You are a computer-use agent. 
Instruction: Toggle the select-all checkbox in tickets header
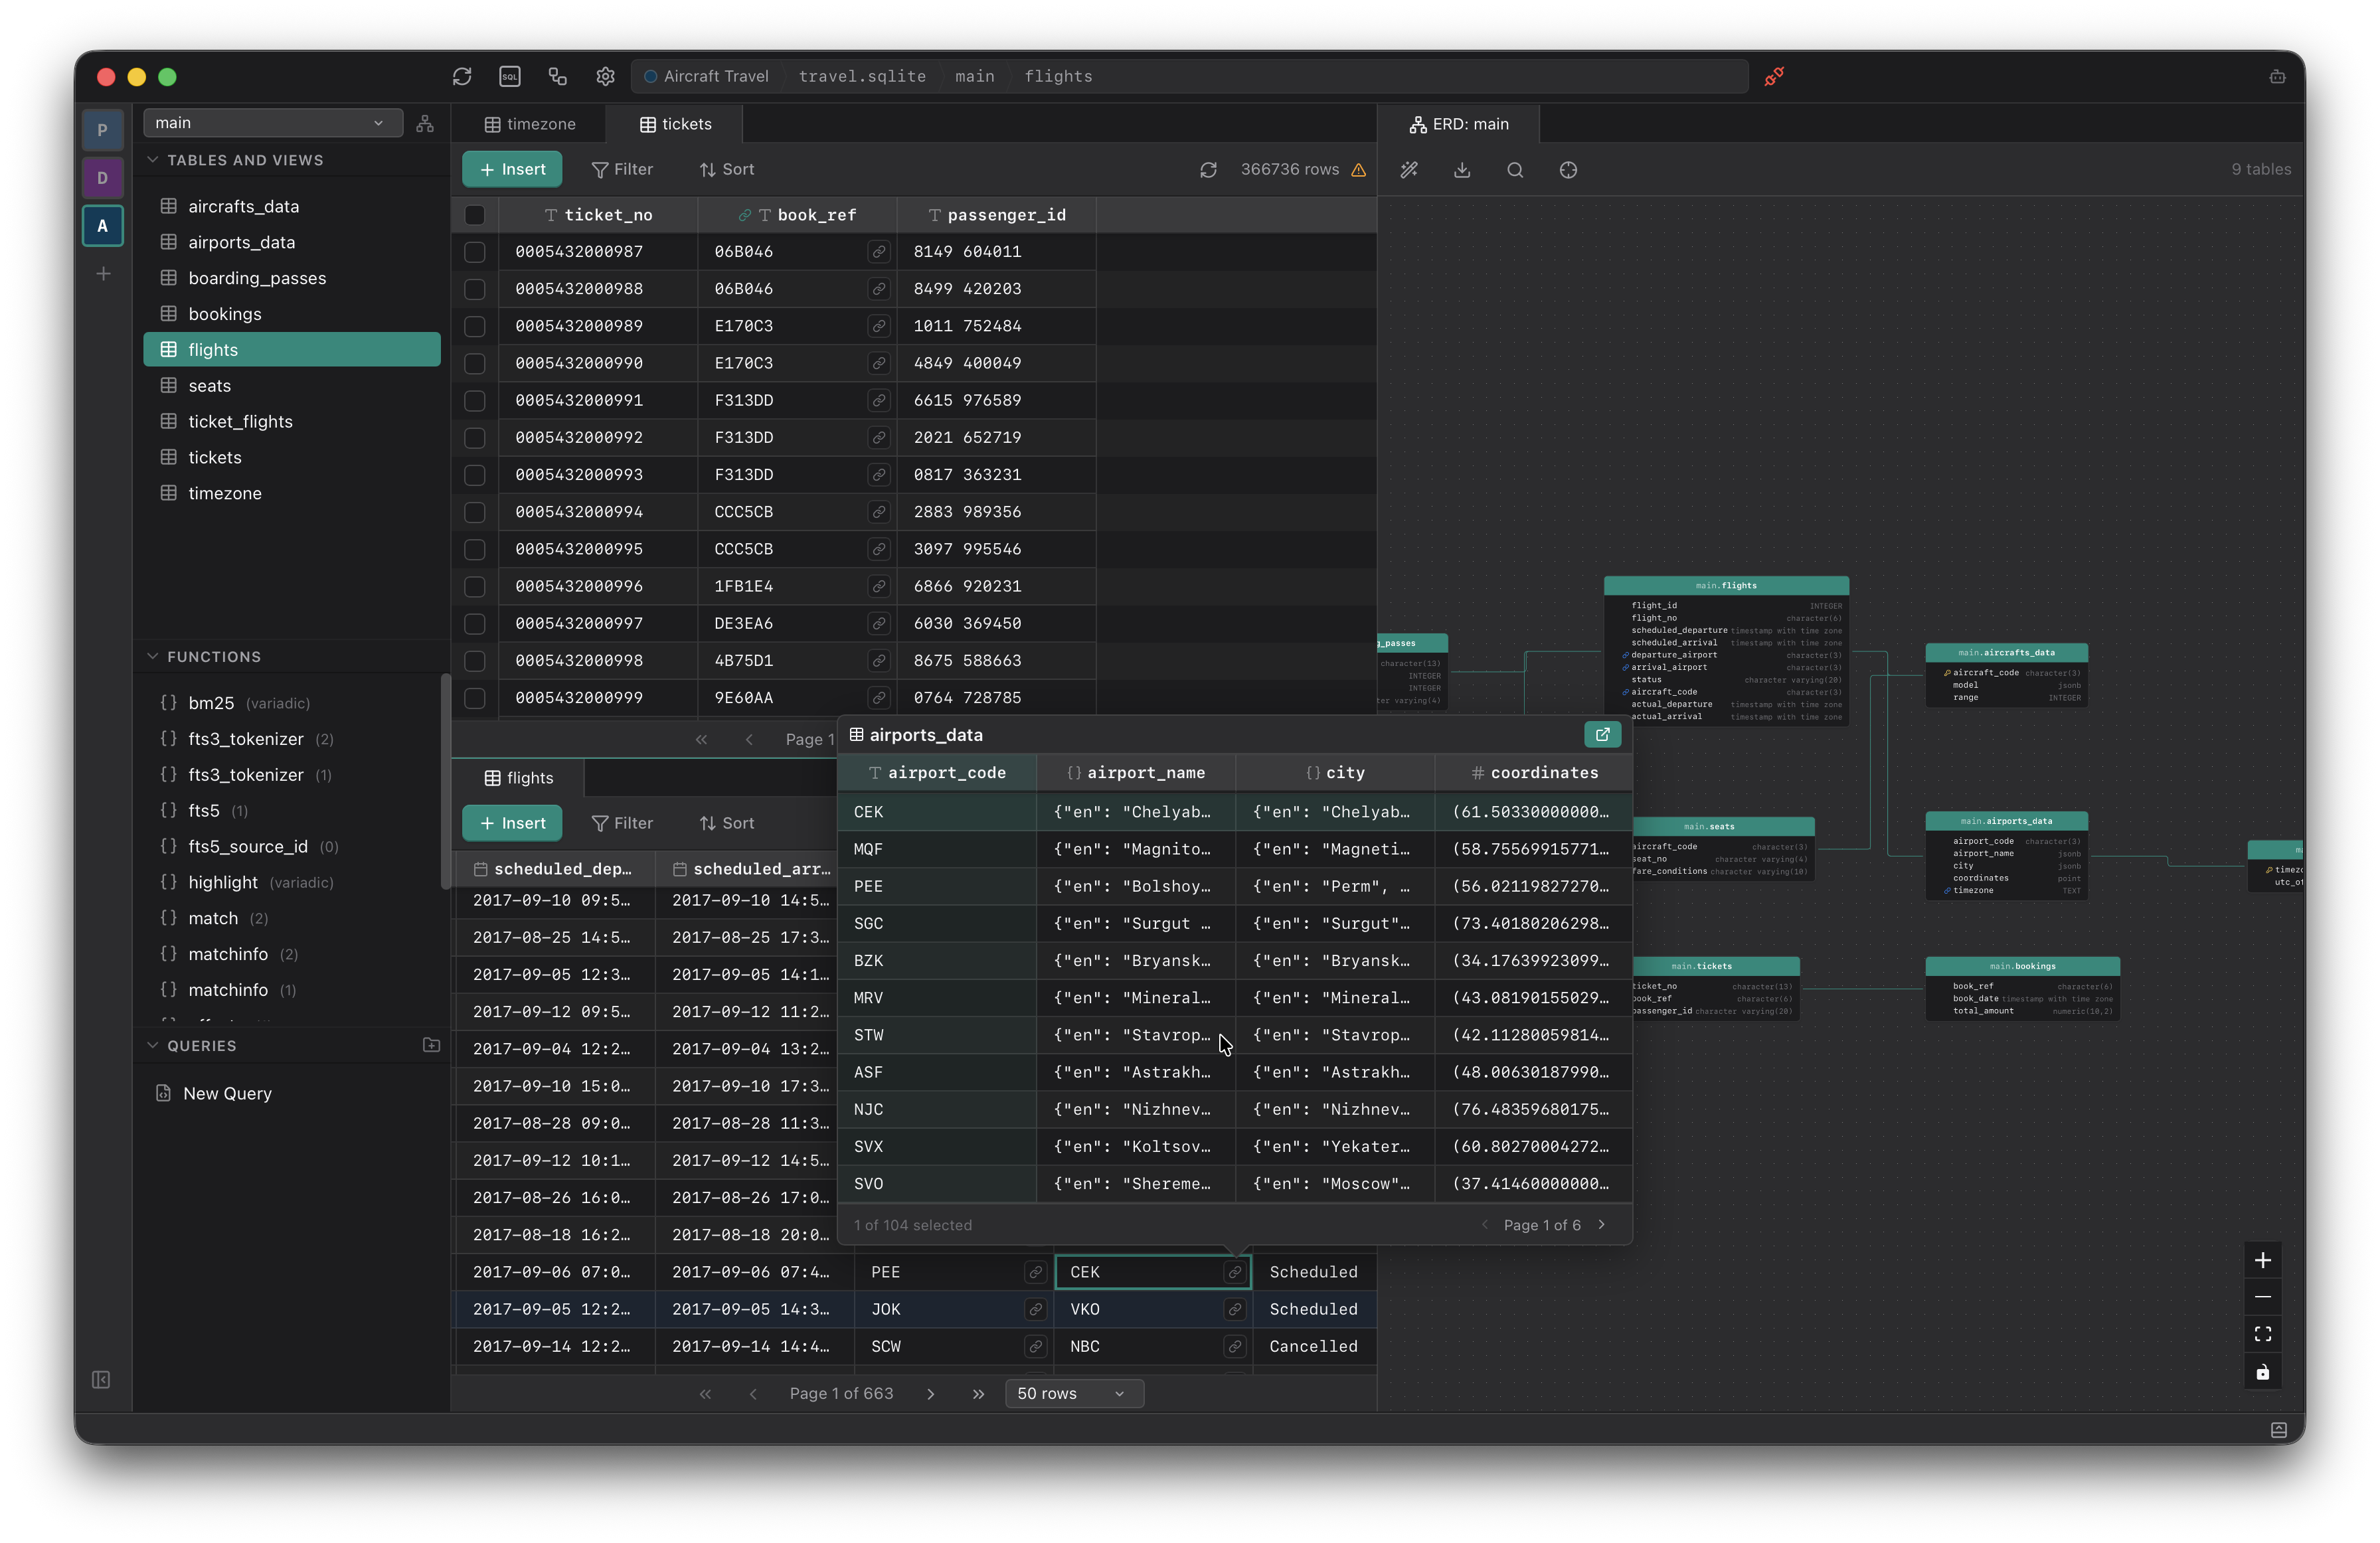coord(475,215)
